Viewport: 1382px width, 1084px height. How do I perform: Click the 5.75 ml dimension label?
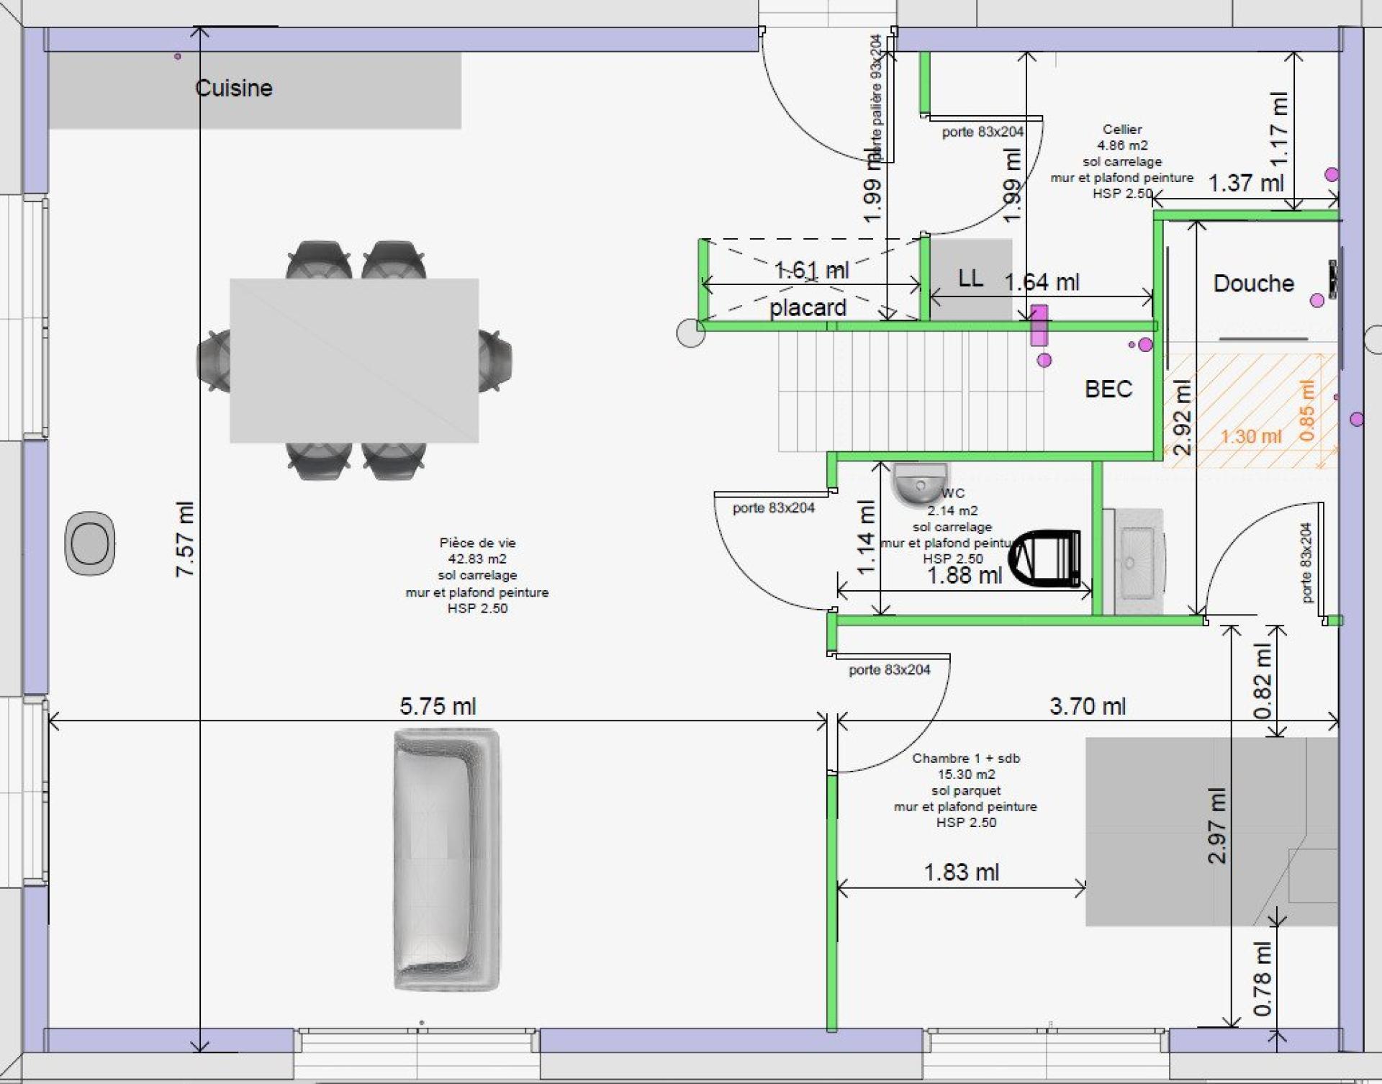pyautogui.click(x=438, y=706)
